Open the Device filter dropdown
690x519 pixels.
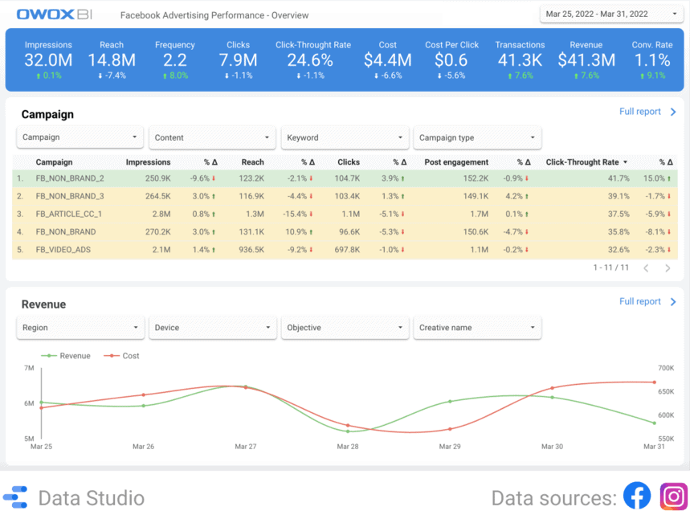[212, 328]
